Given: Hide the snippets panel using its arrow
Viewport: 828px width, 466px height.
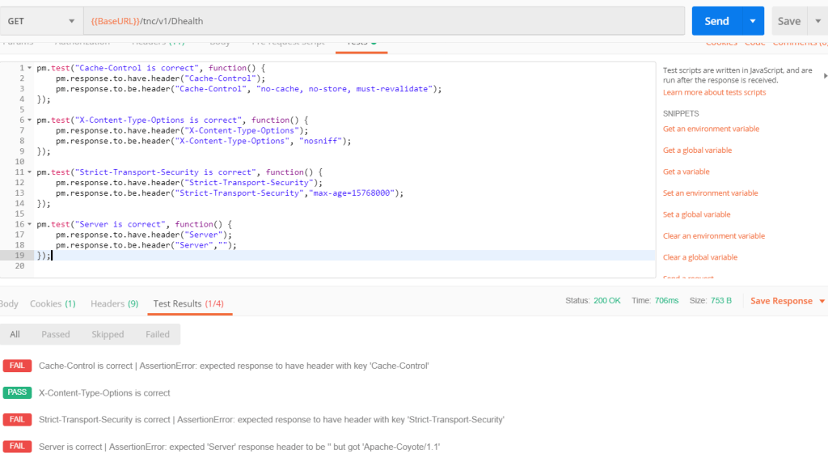Looking at the screenshot, I should coord(825,75).
